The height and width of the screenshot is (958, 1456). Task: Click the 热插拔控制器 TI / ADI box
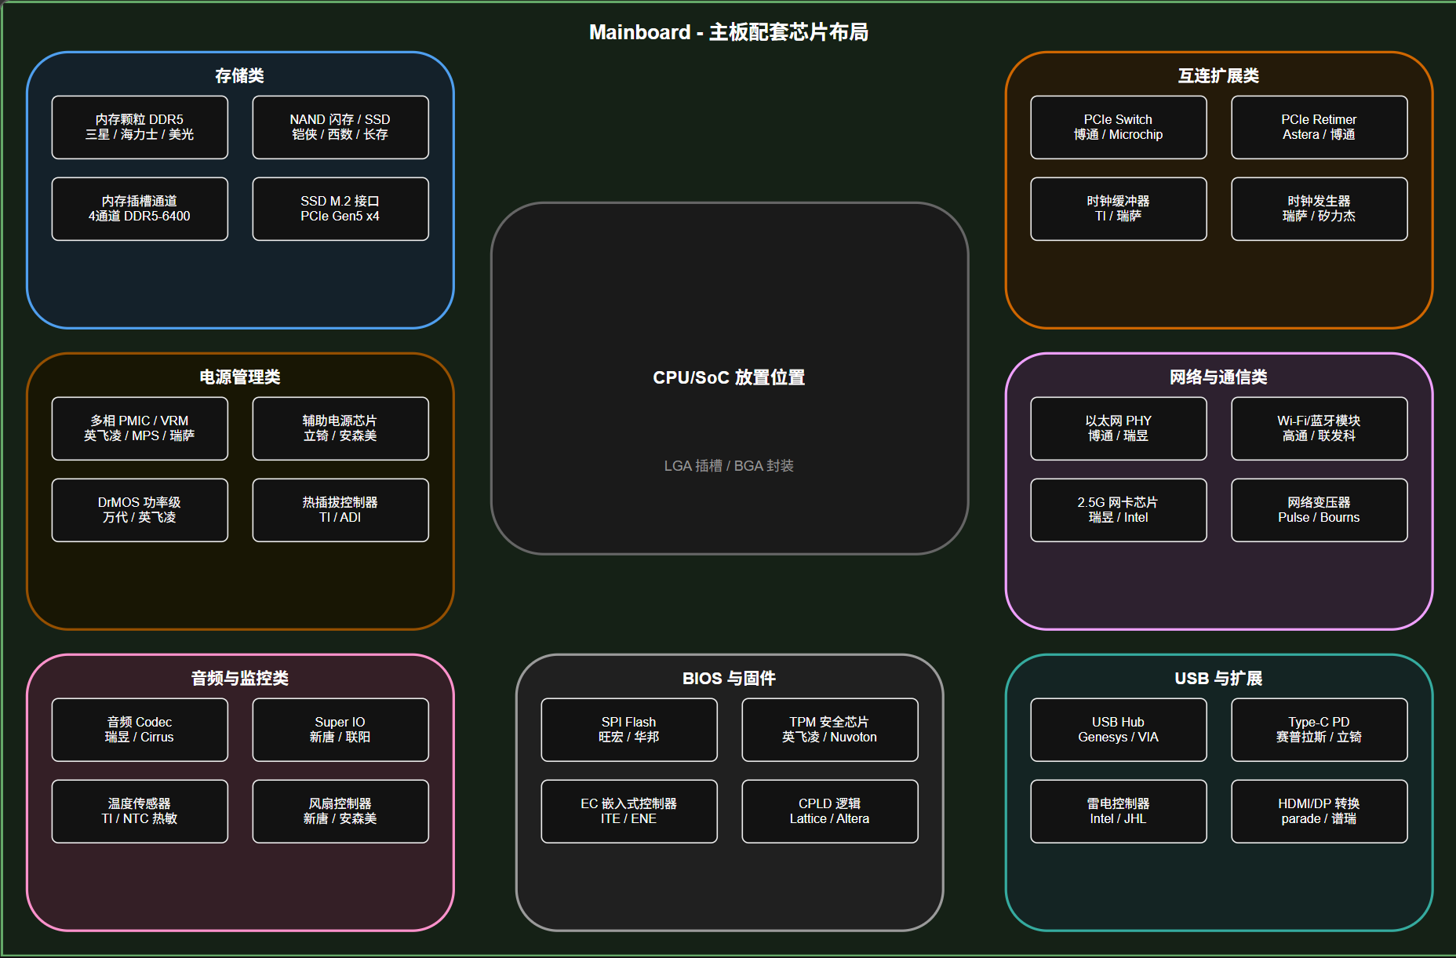point(340,510)
